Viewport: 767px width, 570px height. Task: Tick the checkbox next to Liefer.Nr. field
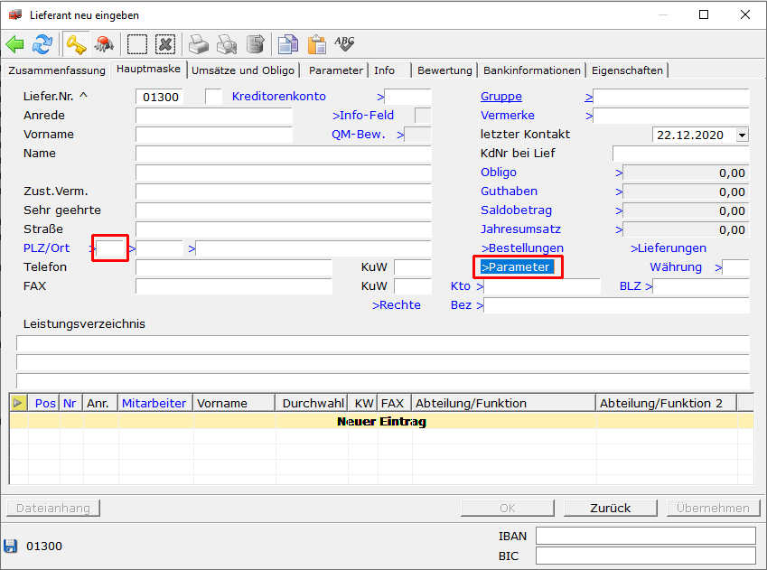click(213, 97)
